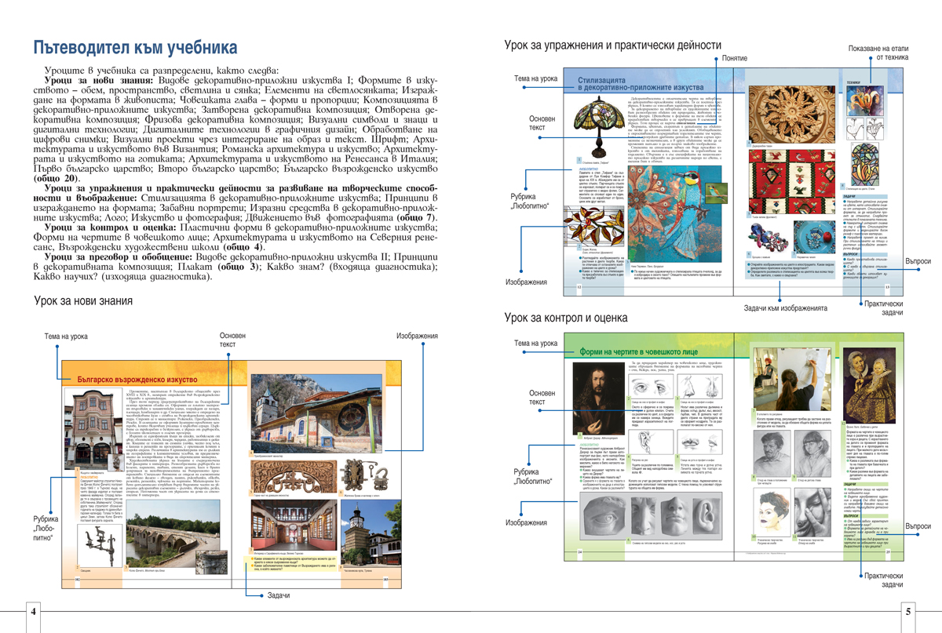Select "Урок за упражнения и практически дейности" heading

612,46
